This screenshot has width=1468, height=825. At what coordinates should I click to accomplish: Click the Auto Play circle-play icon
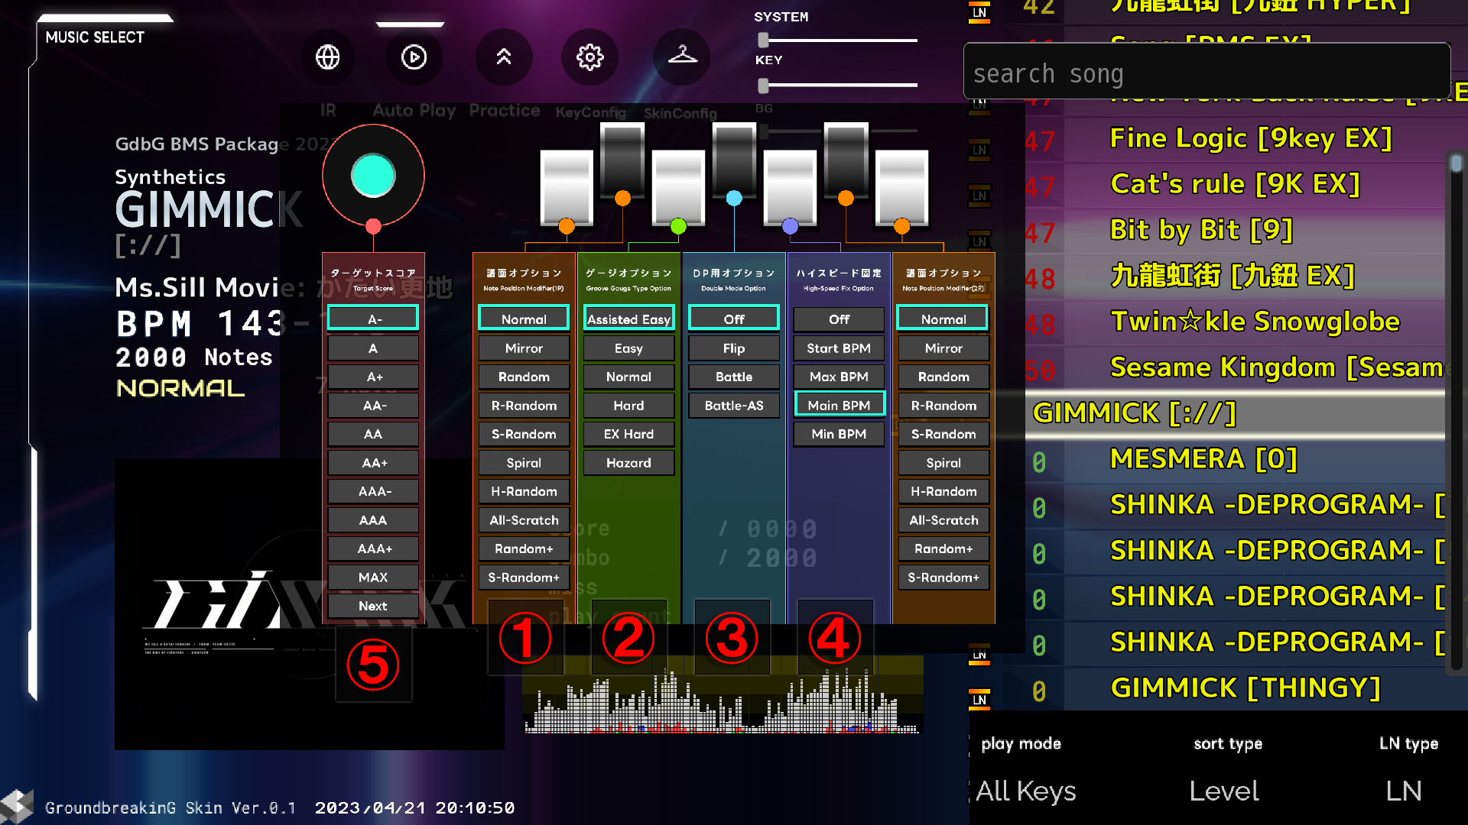click(x=414, y=57)
